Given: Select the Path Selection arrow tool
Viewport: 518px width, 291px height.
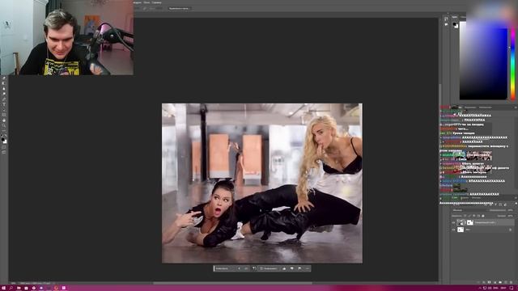Looking at the screenshot, I should [x=4, y=110].
